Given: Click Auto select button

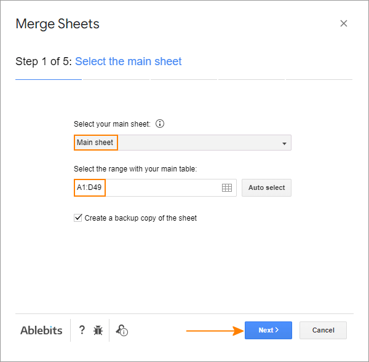Looking at the screenshot, I should (x=266, y=187).
